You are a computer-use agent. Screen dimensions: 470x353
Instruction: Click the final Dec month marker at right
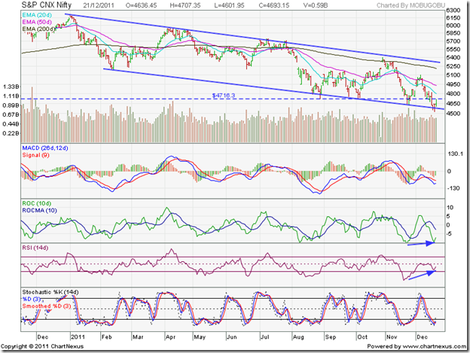click(422, 337)
